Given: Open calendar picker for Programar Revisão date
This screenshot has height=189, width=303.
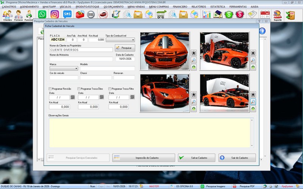Looking at the screenshot, I should pos(72,97).
